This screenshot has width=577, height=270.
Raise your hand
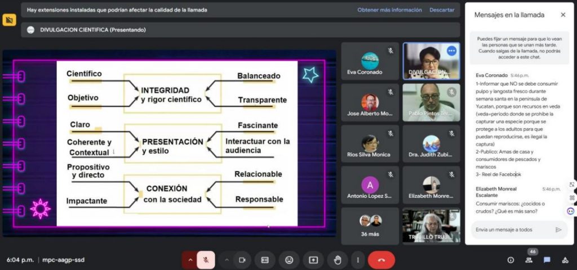[338, 260]
